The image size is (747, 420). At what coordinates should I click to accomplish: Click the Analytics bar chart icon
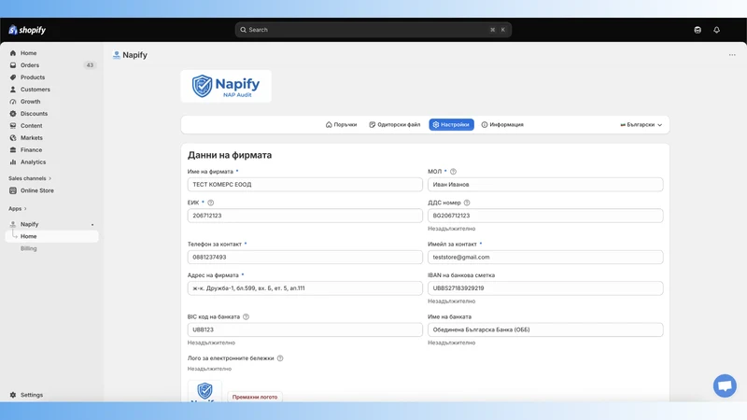click(x=13, y=161)
